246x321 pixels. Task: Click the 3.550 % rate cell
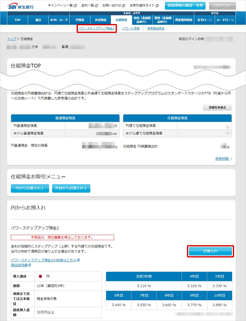(144, 305)
